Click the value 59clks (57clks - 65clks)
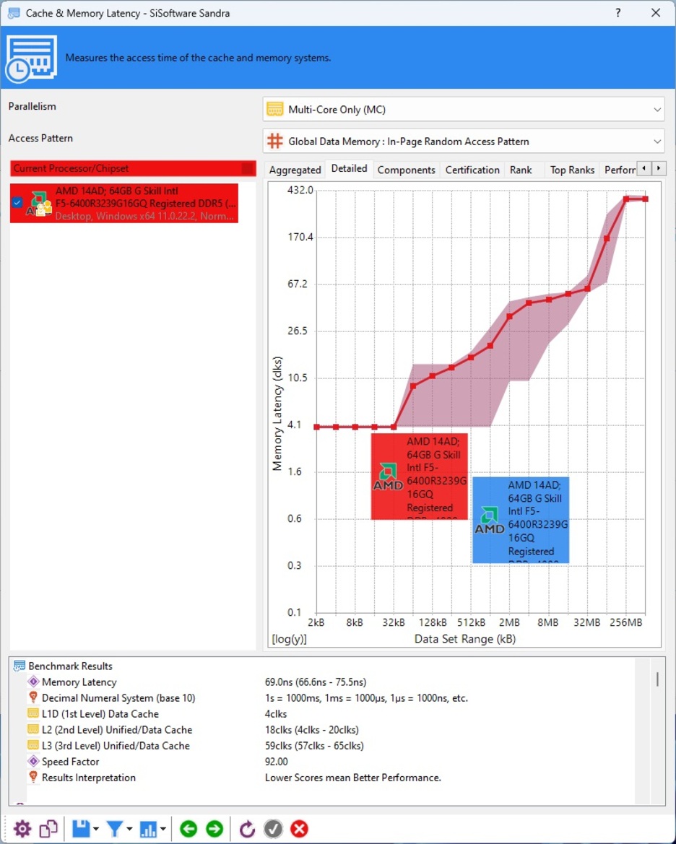676x844 pixels. click(x=315, y=746)
